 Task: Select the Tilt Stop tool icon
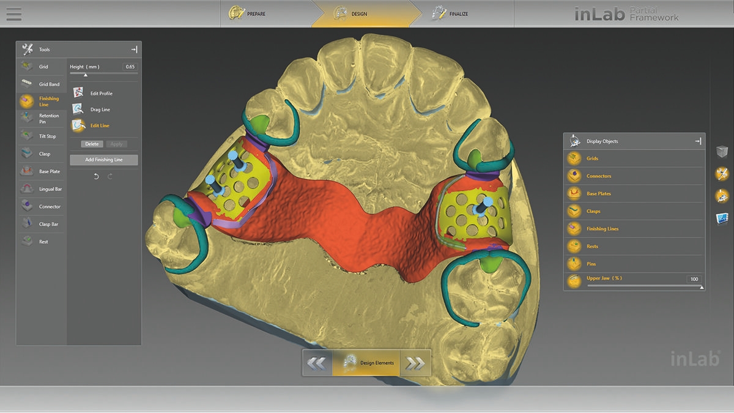(26, 136)
